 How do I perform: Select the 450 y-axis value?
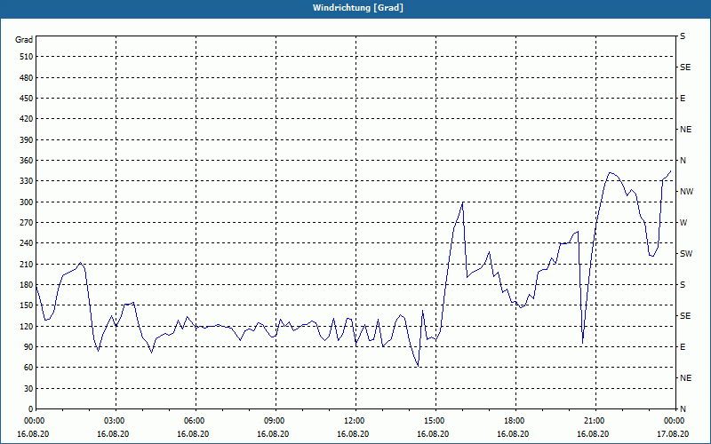click(x=27, y=99)
